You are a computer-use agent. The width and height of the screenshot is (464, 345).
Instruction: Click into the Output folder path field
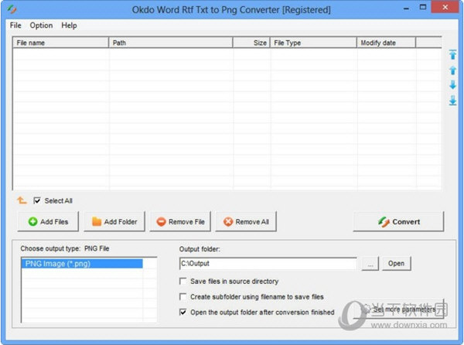click(268, 263)
